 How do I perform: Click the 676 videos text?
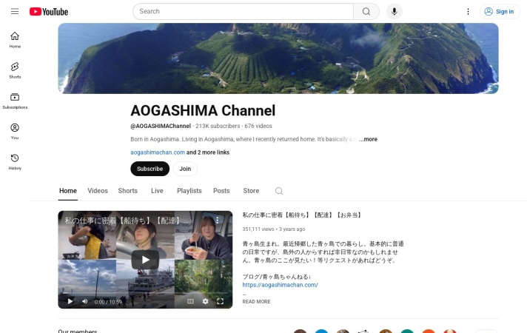(x=258, y=126)
